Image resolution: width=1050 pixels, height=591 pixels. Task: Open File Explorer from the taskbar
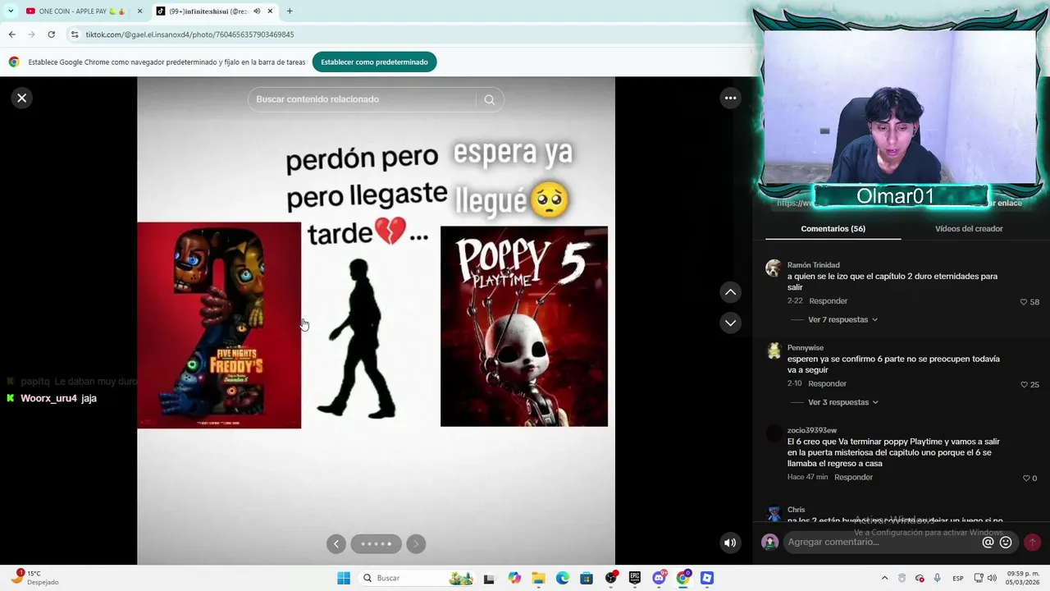pyautogui.click(x=538, y=578)
